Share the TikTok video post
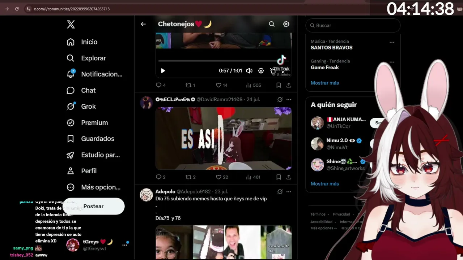 pyautogui.click(x=289, y=85)
